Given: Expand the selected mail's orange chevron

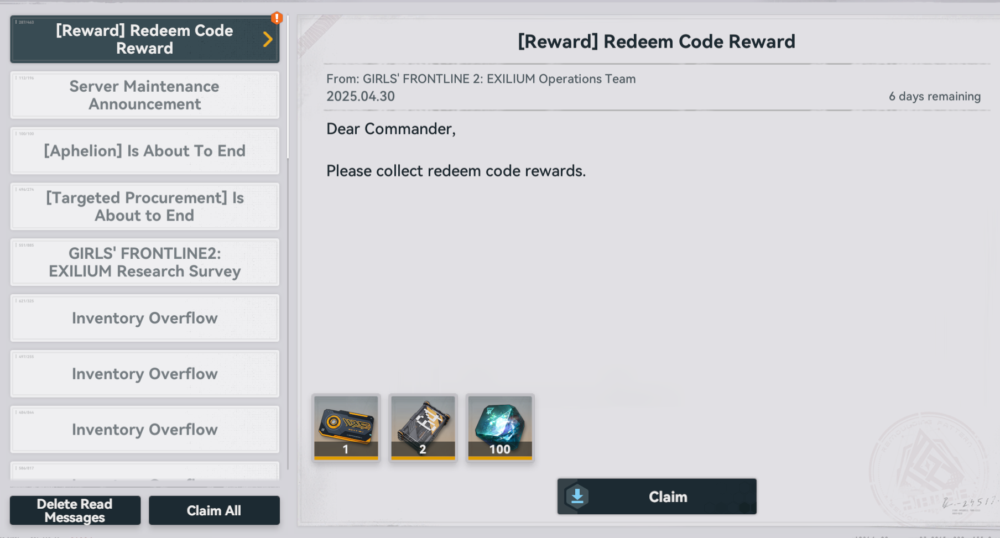Looking at the screenshot, I should coord(268,39).
